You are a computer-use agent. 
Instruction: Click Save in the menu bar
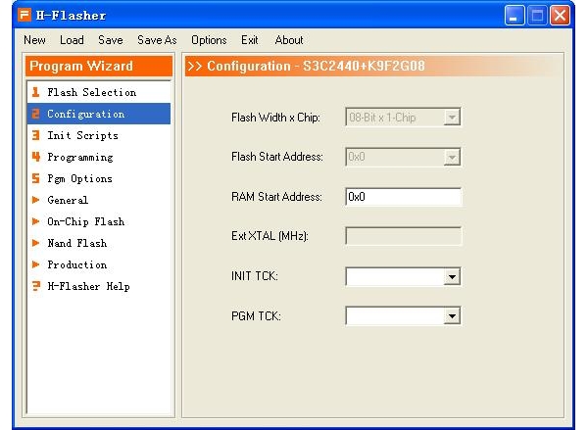coord(111,40)
